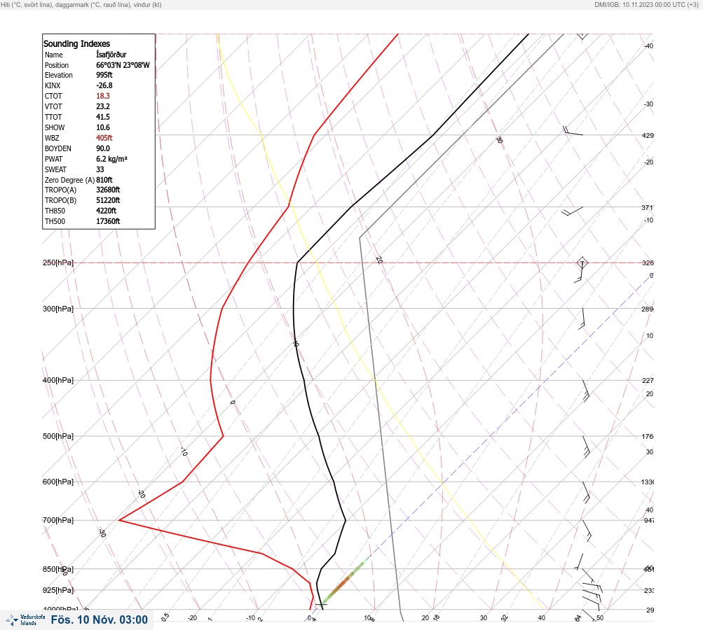Click the 925[hPa] pressure label
703x630 pixels.
(58, 590)
